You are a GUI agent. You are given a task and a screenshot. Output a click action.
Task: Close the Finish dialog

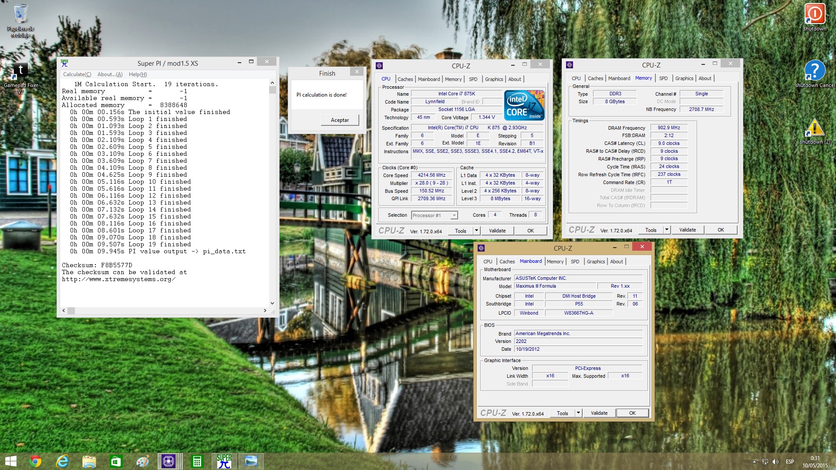click(357, 72)
